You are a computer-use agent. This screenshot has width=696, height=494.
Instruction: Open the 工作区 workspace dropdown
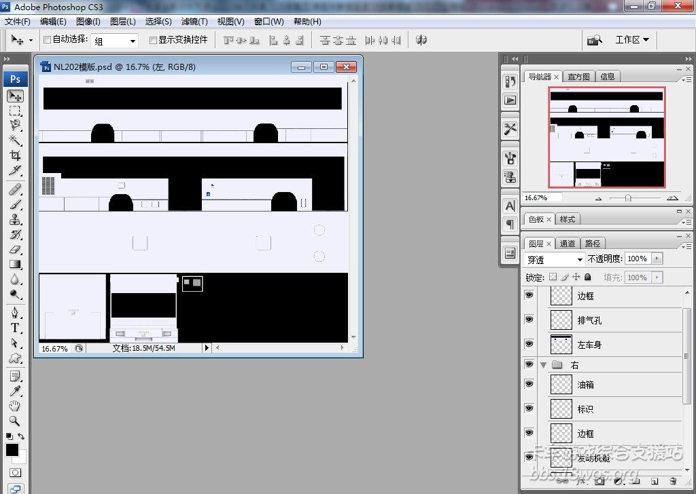[x=631, y=40]
